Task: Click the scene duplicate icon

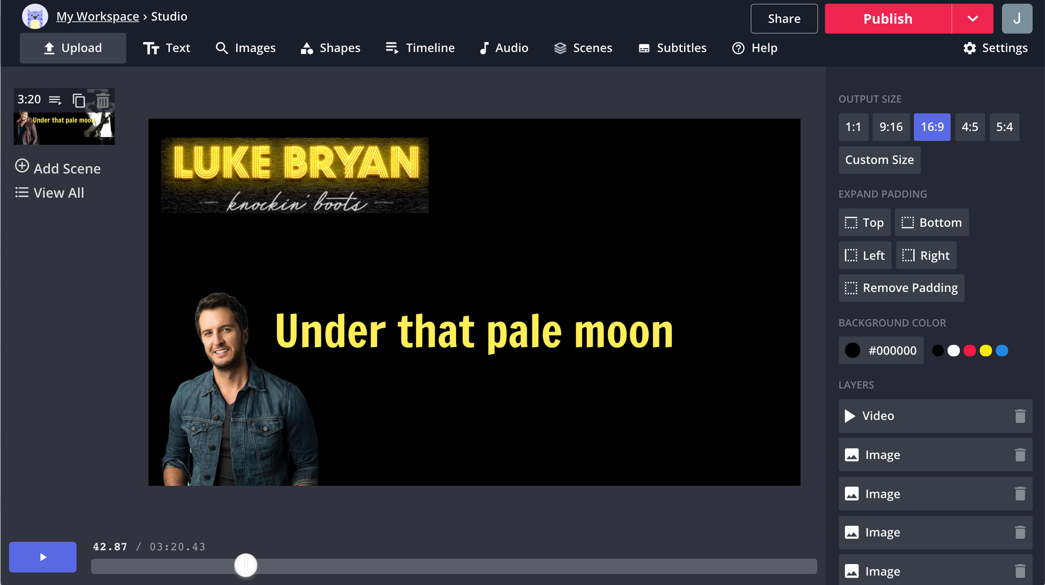Action: (79, 100)
